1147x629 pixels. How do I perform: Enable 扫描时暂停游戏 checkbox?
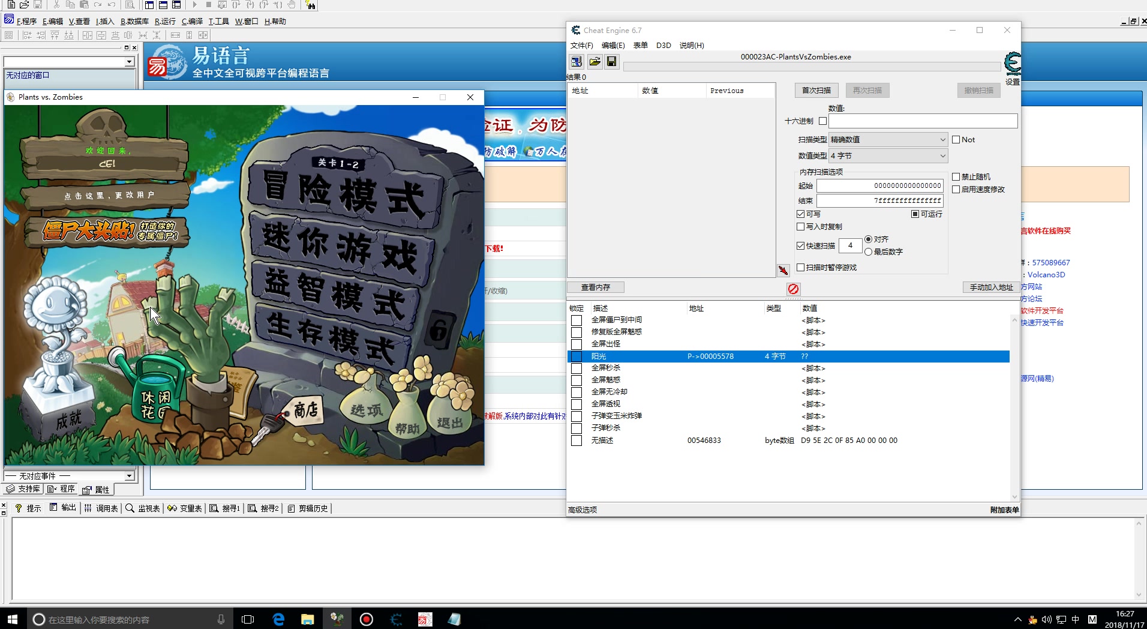(x=800, y=268)
